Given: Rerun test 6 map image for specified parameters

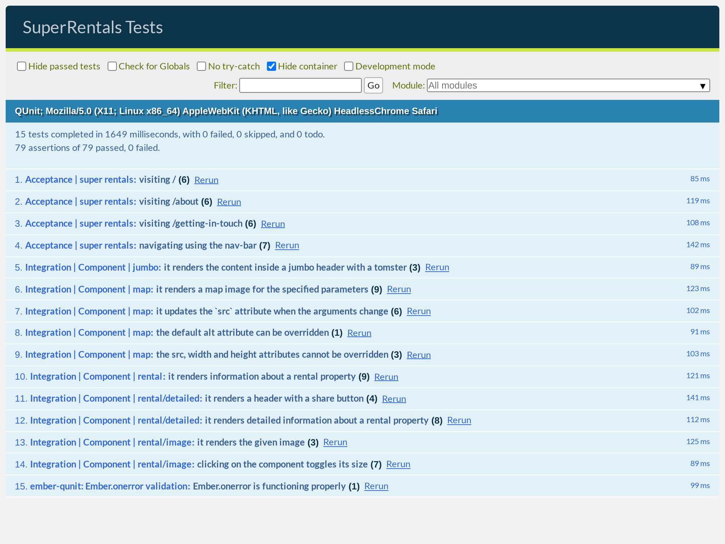Looking at the screenshot, I should 399,289.
